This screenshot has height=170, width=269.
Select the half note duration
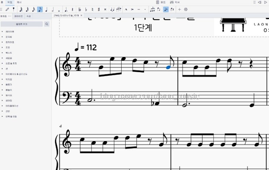coord(52,9)
